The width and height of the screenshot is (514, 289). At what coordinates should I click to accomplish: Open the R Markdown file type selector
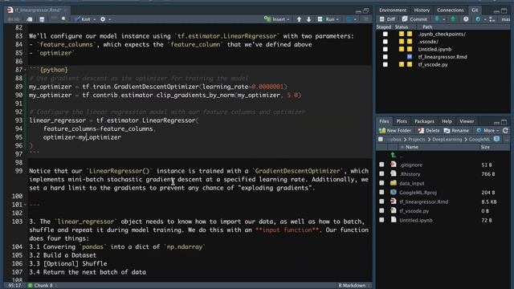(x=354, y=286)
